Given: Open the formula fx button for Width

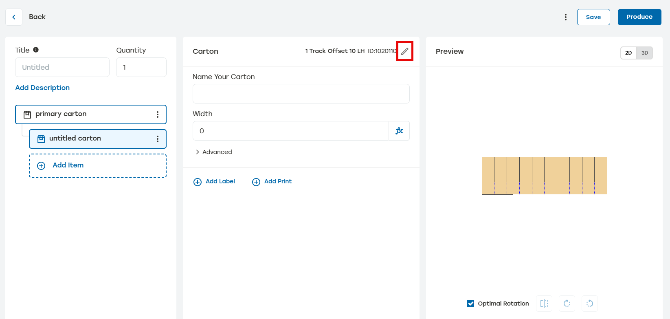Looking at the screenshot, I should coord(399,131).
